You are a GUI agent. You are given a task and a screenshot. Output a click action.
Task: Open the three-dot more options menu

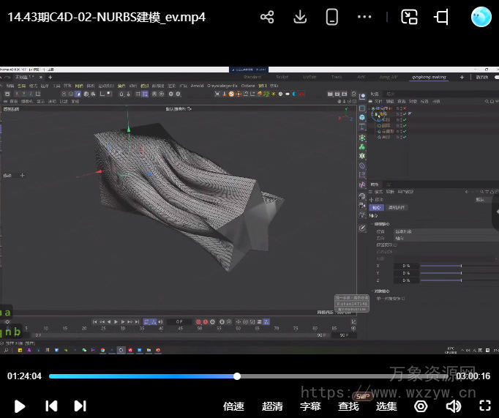point(364,17)
